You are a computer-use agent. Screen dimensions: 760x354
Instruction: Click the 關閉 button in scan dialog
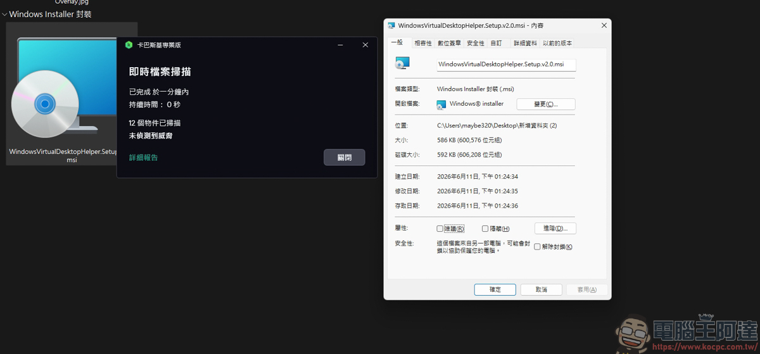[x=344, y=158]
